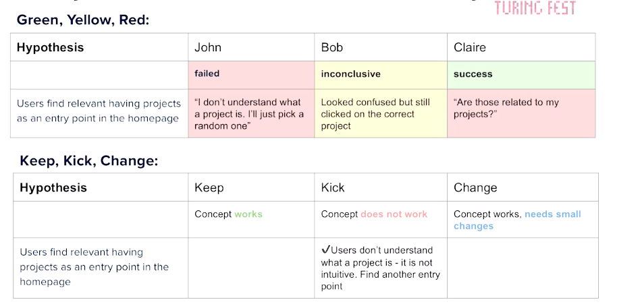The height and width of the screenshot is (304, 640).
Task: Select the 'Keep, Kick, Change:' heading
Action: point(89,161)
